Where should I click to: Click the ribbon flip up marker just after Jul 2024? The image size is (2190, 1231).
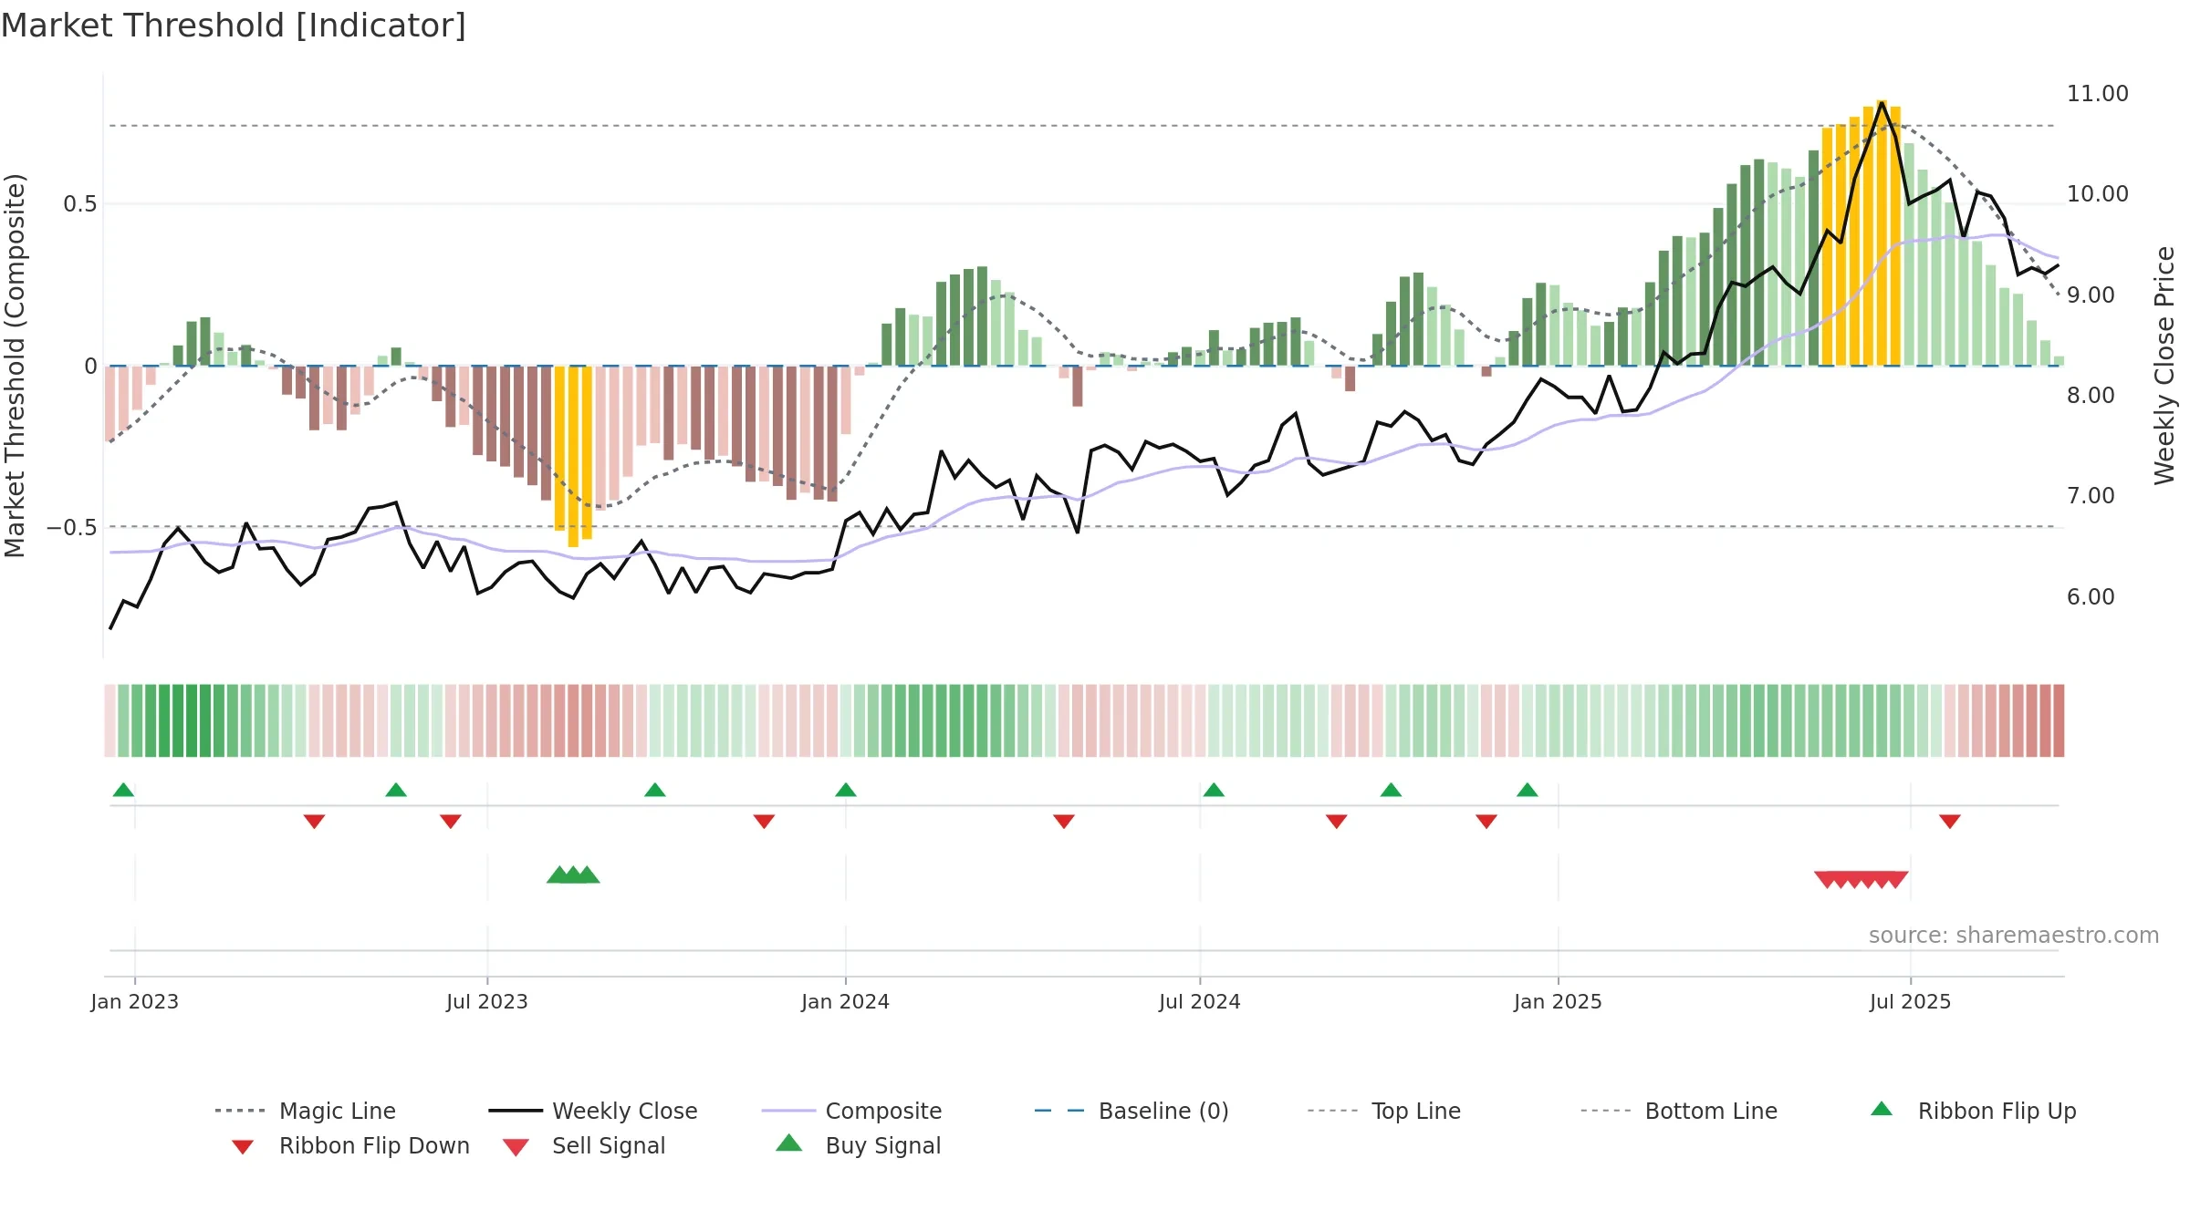pyautogui.click(x=1214, y=790)
